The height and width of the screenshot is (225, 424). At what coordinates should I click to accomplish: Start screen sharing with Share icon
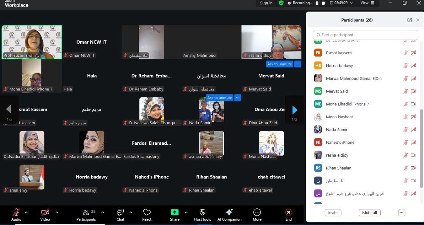pyautogui.click(x=175, y=212)
